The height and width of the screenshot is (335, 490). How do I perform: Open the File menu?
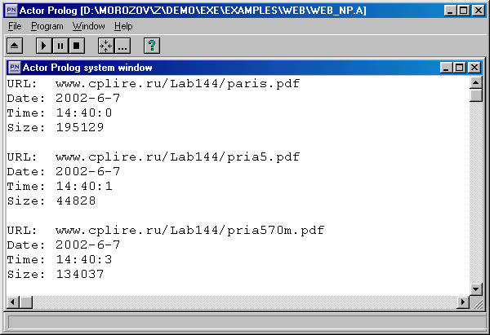coord(15,26)
